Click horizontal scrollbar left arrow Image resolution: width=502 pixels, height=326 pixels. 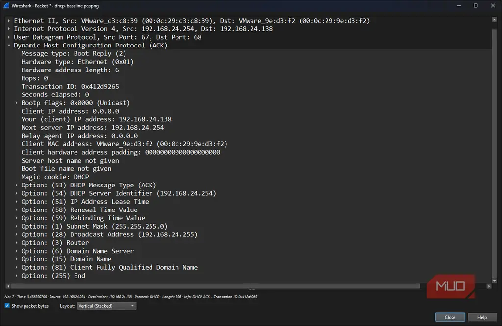(8, 286)
